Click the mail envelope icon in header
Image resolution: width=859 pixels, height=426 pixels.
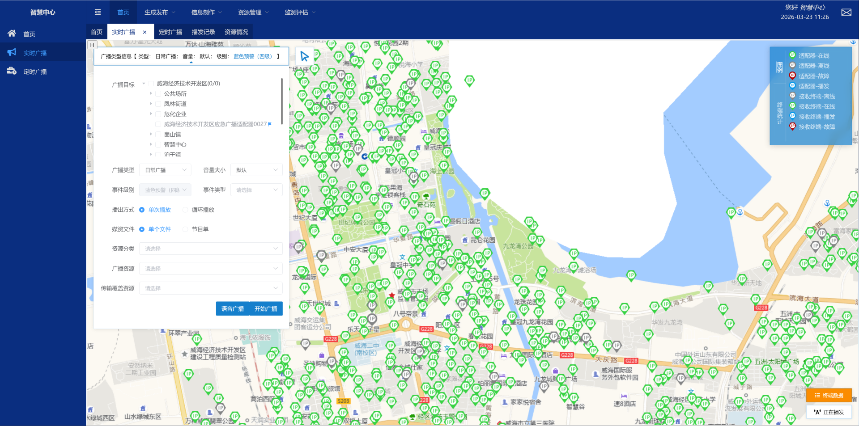coord(846,13)
